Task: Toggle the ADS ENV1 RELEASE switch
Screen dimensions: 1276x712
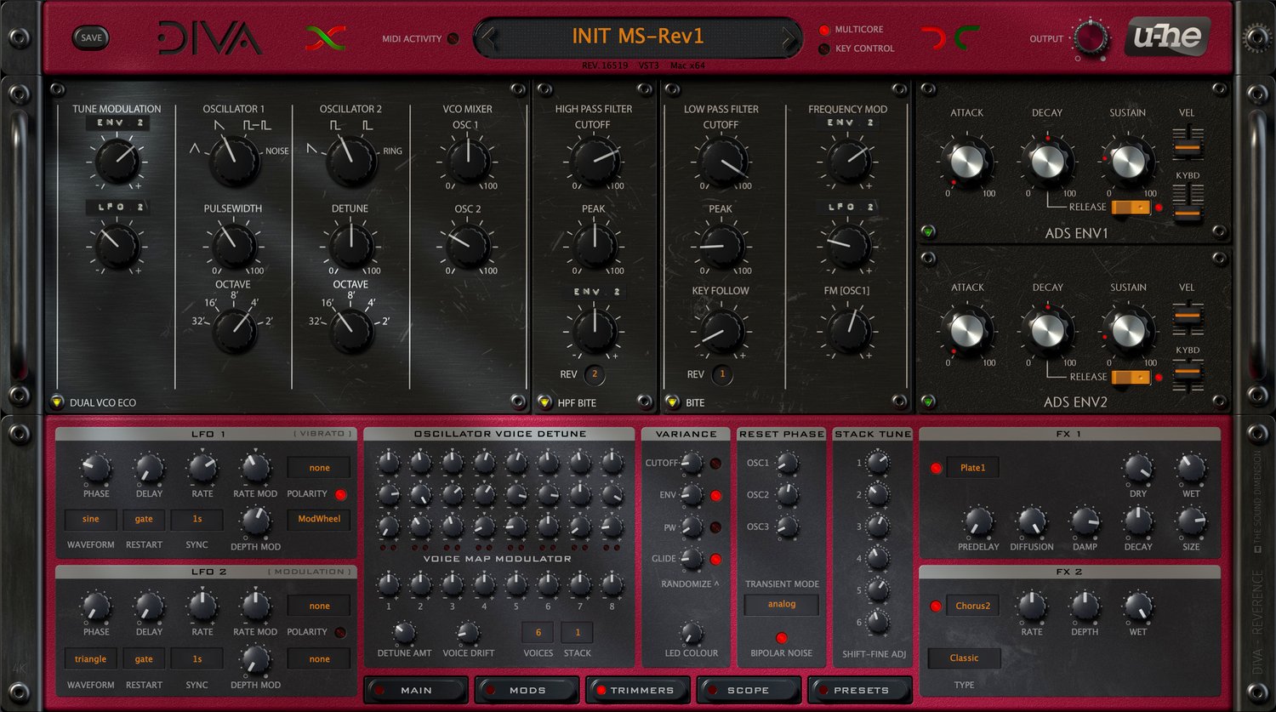Action: (x=1131, y=207)
